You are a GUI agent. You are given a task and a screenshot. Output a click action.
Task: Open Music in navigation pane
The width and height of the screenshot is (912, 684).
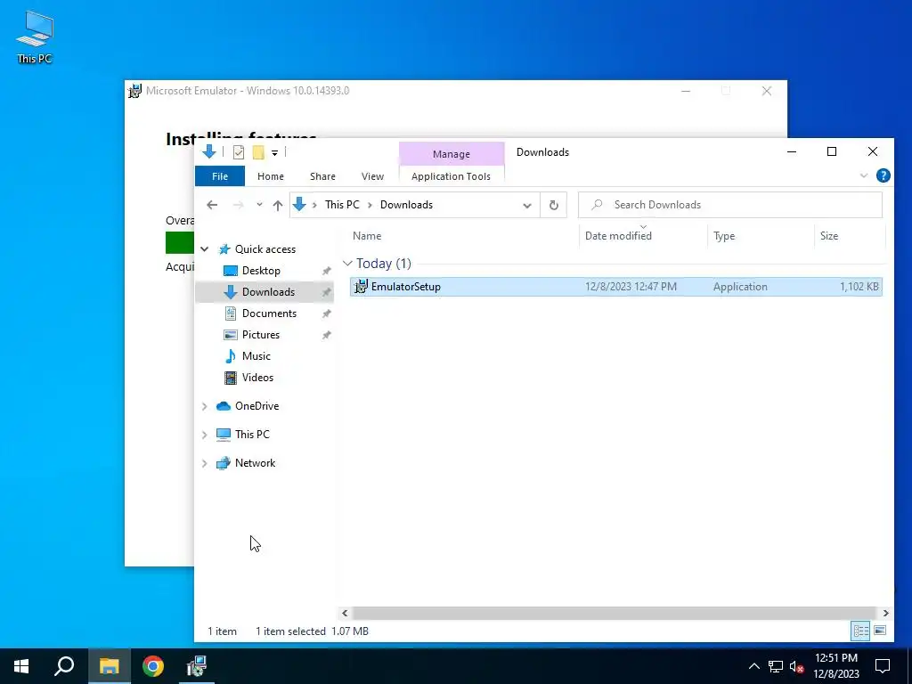(256, 356)
